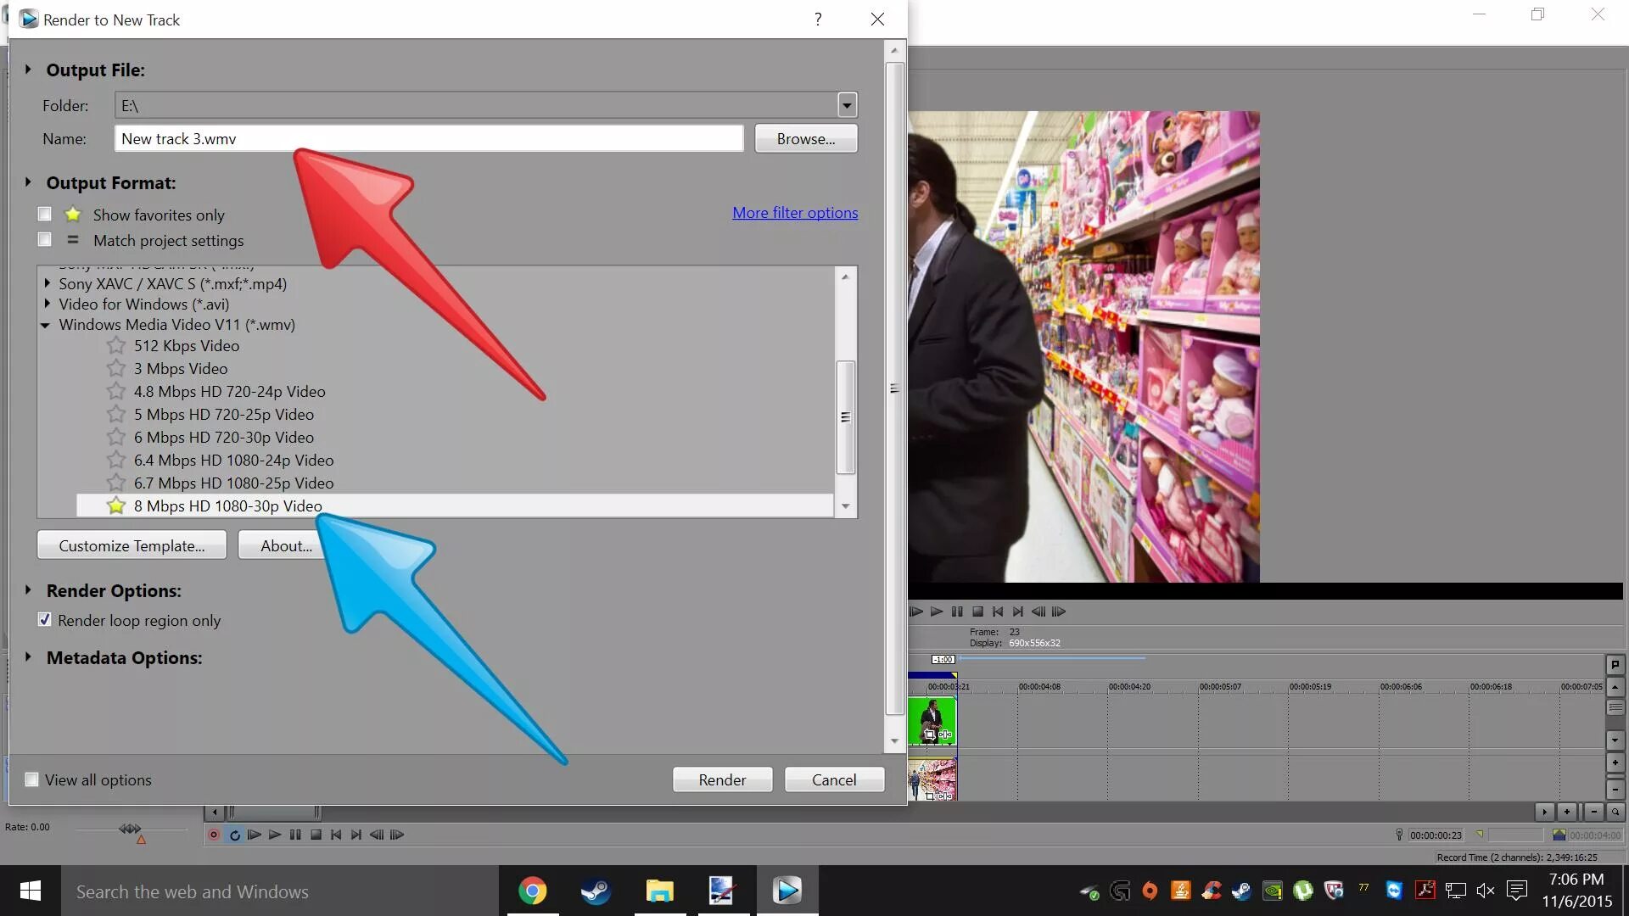Enable Show favorites only checkbox
1629x916 pixels.
tap(45, 215)
